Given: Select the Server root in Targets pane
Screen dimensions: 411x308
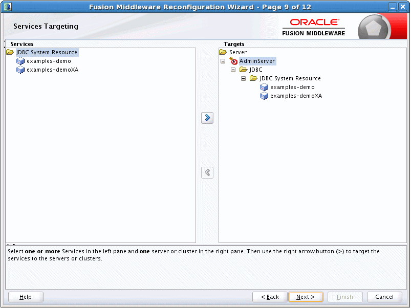Looking at the screenshot, I should click(x=237, y=52).
